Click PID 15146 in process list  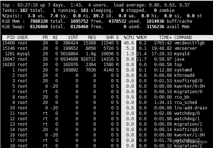coord(9,48)
